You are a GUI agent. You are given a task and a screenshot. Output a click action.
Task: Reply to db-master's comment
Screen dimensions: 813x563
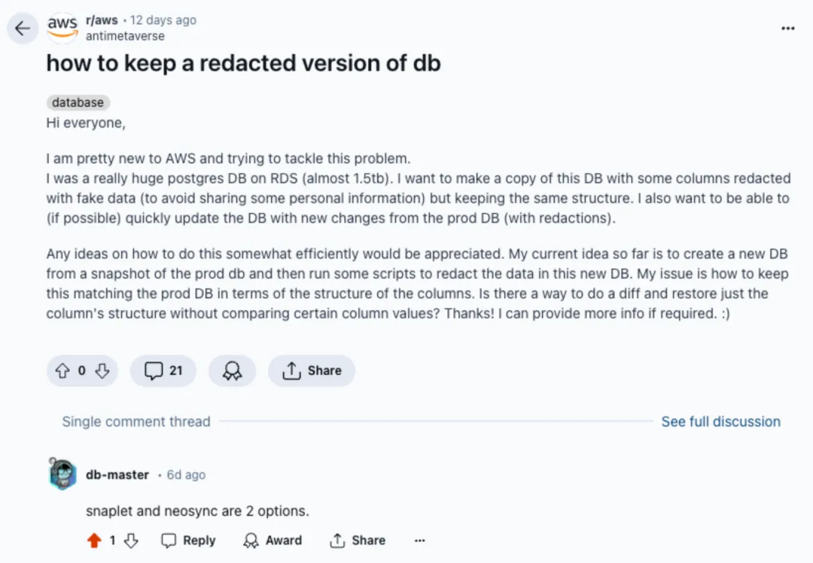coord(189,540)
